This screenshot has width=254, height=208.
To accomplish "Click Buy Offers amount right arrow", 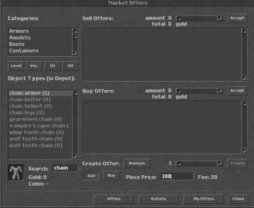I will click(220, 91).
